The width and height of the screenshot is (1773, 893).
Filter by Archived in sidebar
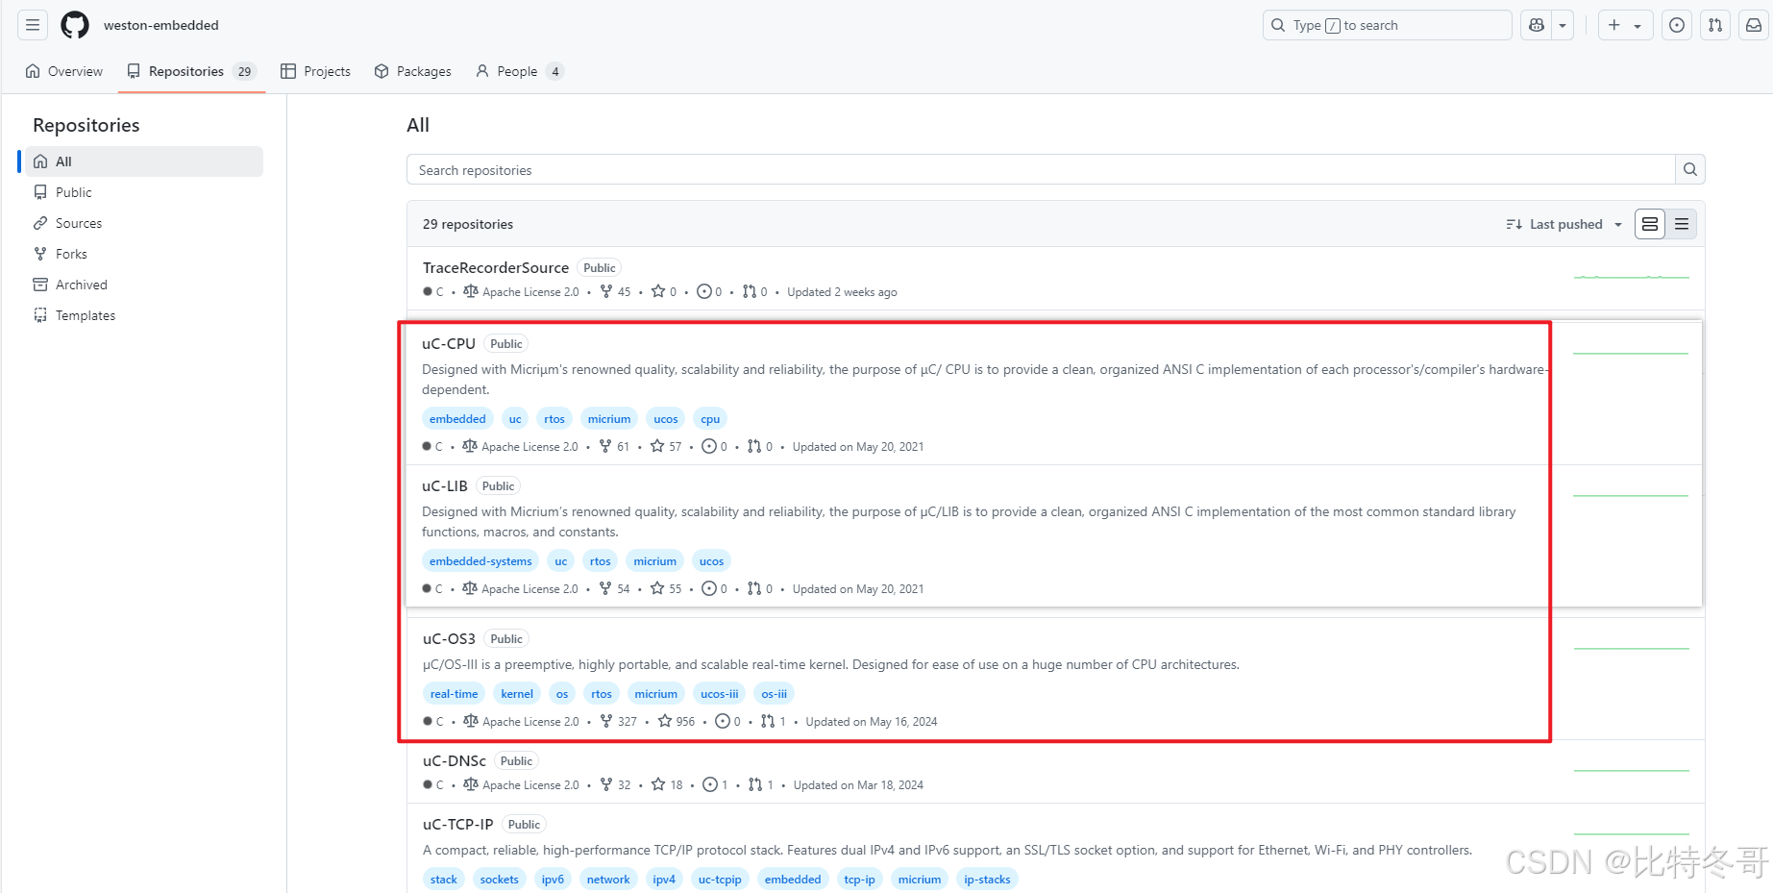144,285
